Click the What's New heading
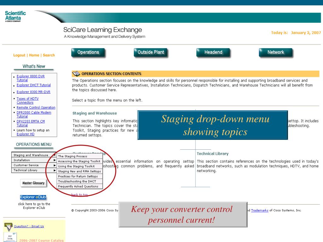323x242 pixels. click(34, 66)
